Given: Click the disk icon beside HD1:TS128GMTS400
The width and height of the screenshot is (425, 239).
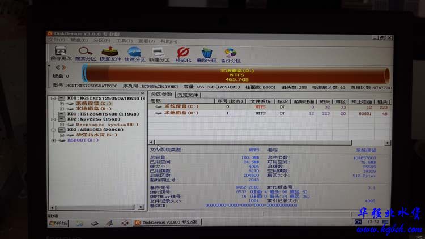Looking at the screenshot, I should tap(62, 114).
